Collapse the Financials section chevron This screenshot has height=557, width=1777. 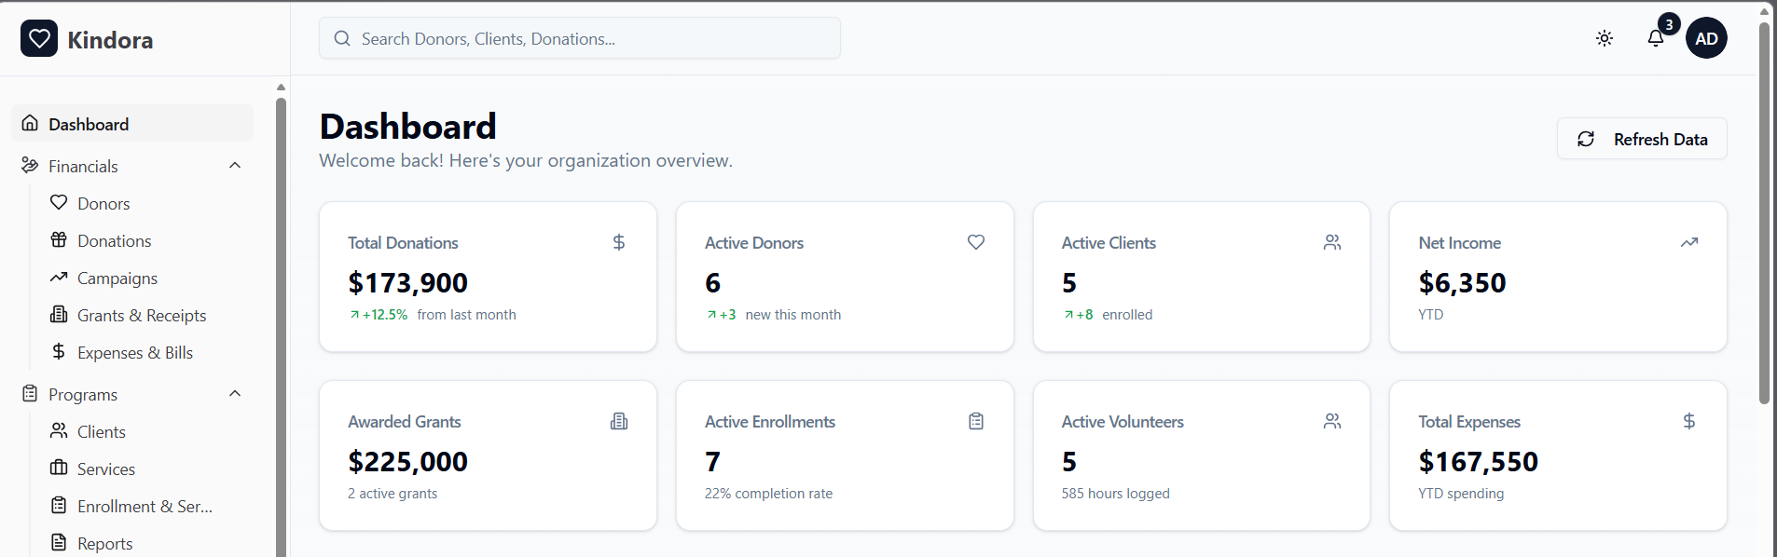[x=235, y=166]
